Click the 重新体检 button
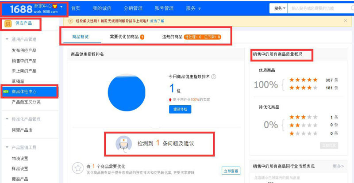Image resolution: width=354 pixels, height=183 pixels. coord(180,109)
